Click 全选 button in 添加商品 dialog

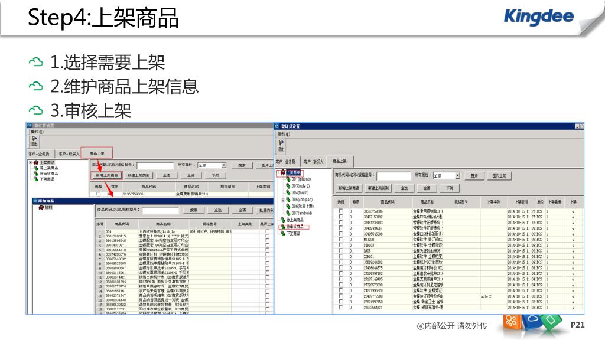[x=217, y=210]
